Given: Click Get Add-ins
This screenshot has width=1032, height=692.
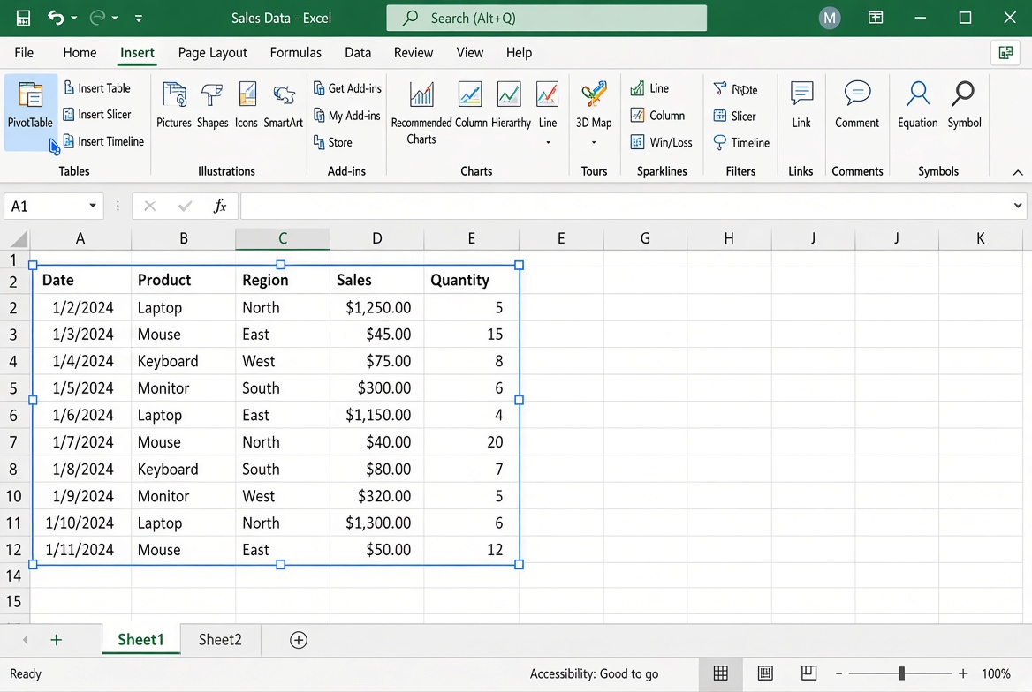Looking at the screenshot, I should 347,88.
